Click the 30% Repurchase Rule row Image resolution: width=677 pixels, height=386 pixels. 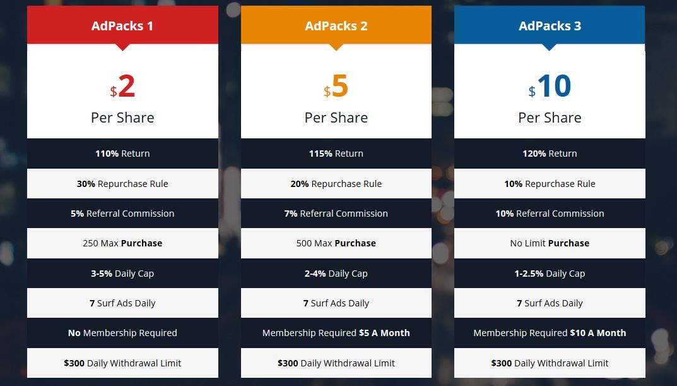[x=122, y=184]
